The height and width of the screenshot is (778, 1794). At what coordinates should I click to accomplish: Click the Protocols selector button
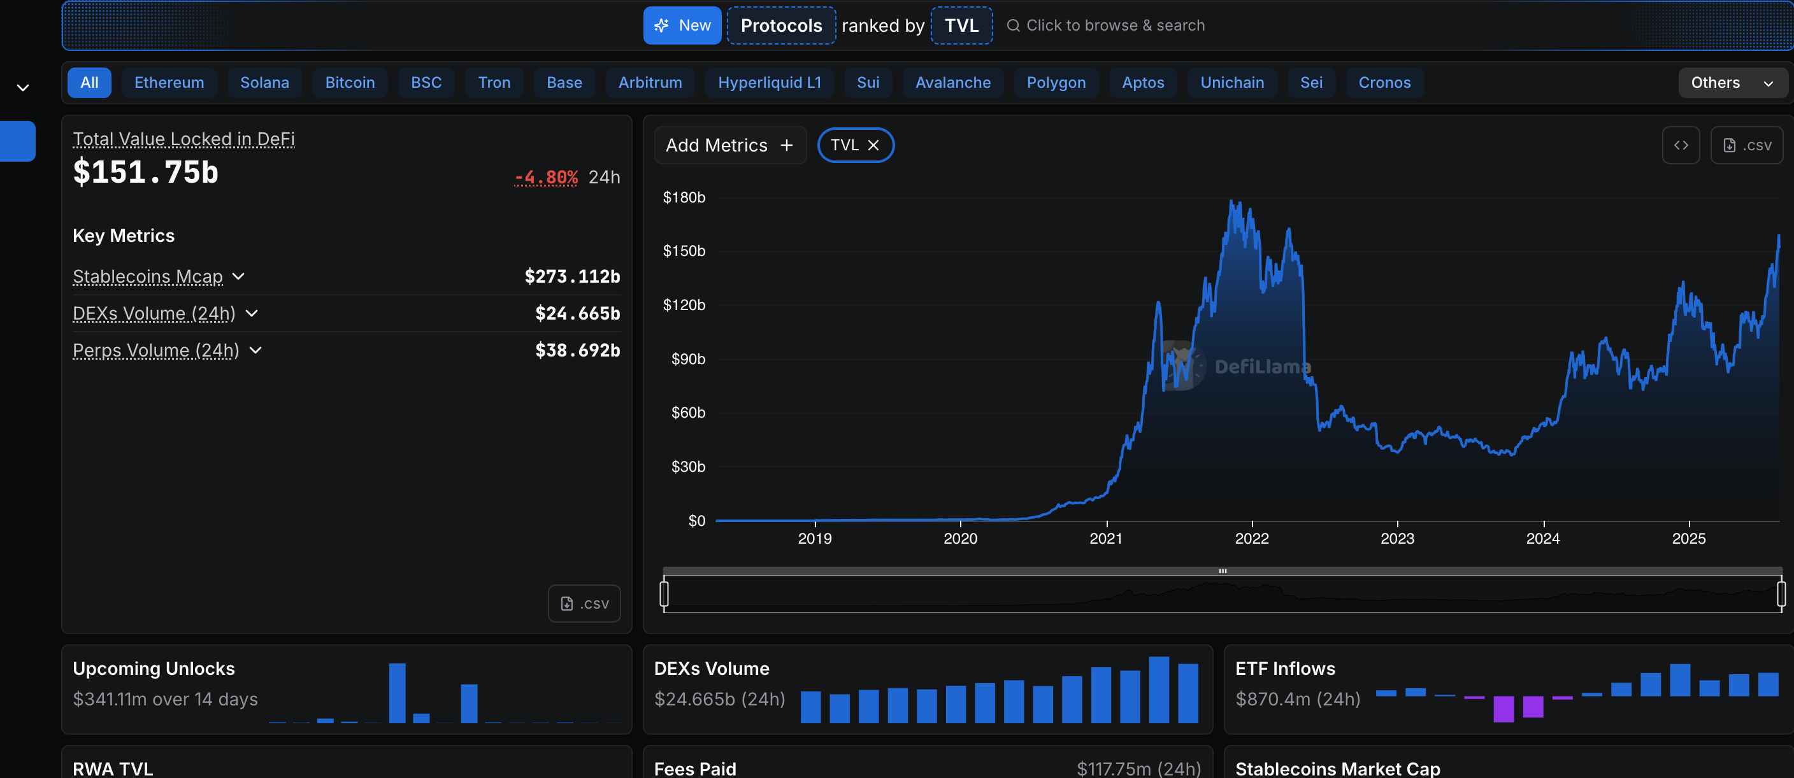point(780,25)
